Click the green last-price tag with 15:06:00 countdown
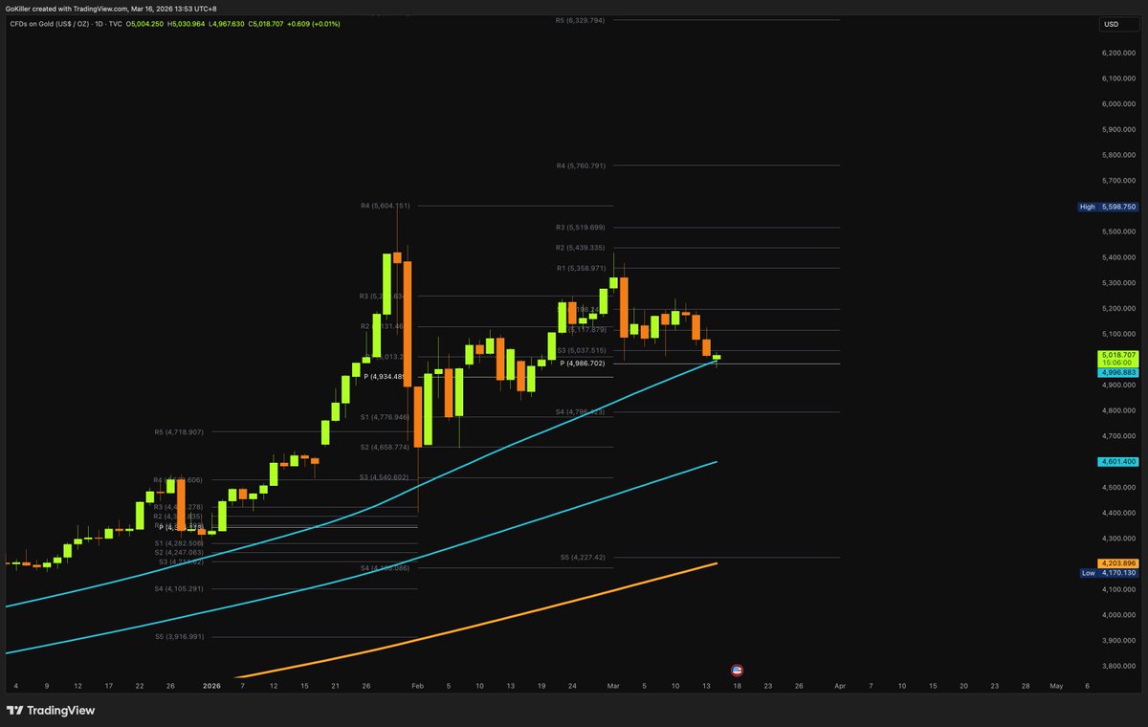1148x727 pixels. click(1119, 359)
